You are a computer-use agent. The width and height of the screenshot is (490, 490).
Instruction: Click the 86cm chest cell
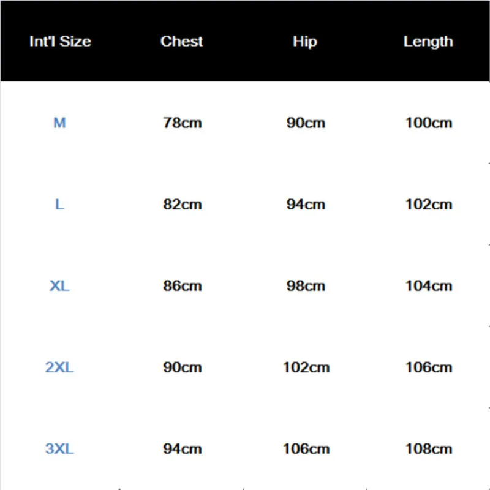pos(183,286)
